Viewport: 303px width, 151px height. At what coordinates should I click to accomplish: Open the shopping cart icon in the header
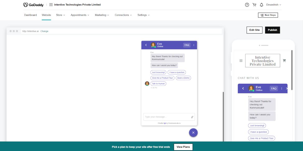[x=254, y=4]
